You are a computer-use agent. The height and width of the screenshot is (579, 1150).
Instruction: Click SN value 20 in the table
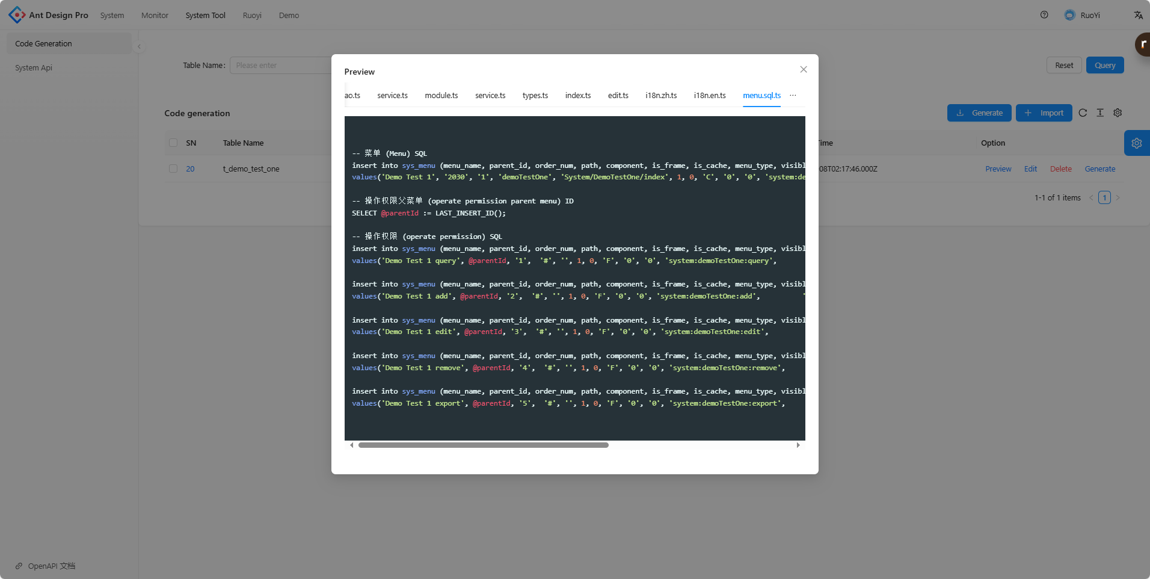coord(190,169)
